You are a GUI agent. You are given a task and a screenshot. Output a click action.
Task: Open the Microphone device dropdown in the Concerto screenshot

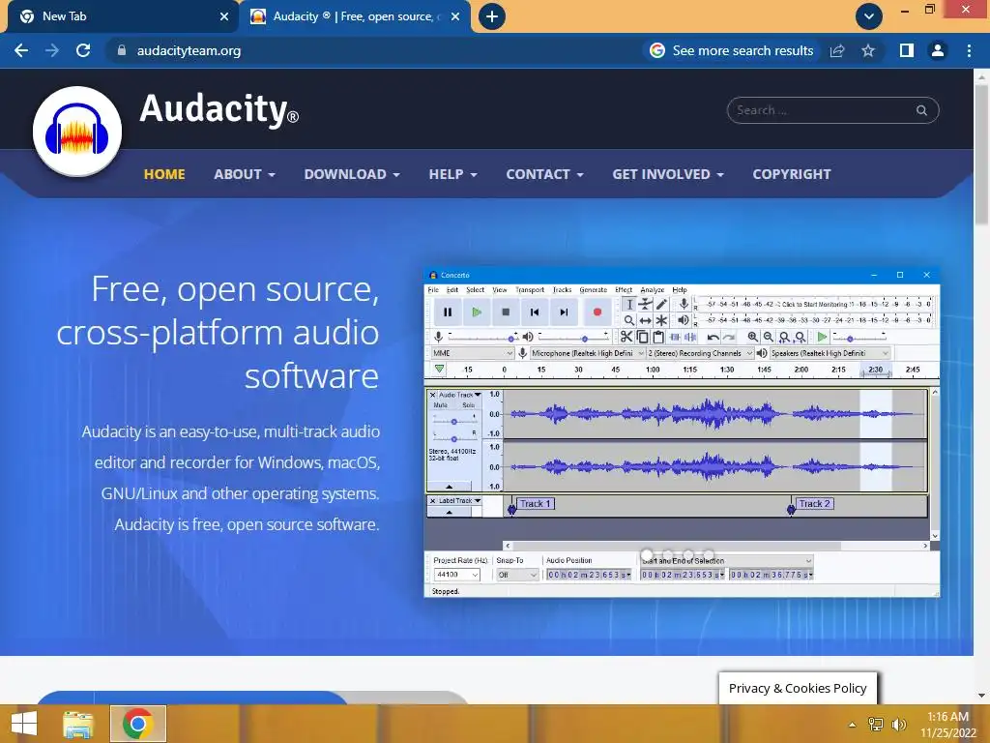587,353
